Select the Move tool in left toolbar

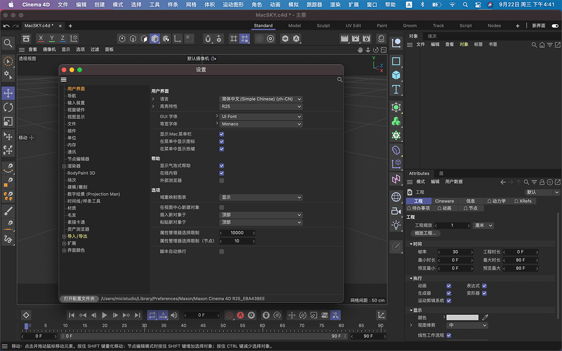point(8,93)
